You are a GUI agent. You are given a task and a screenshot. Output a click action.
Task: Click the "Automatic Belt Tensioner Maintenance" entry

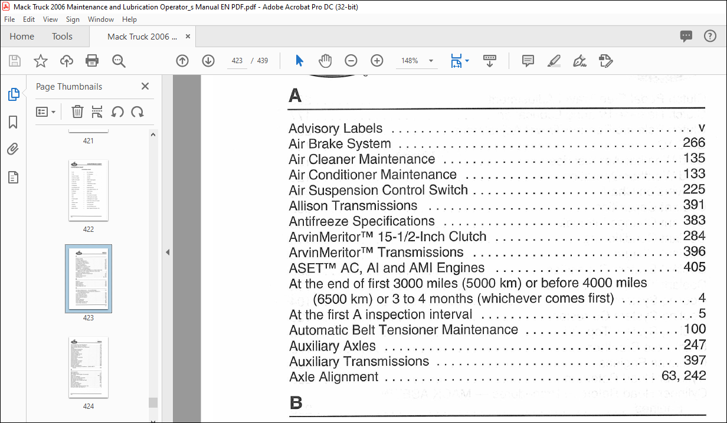click(404, 330)
